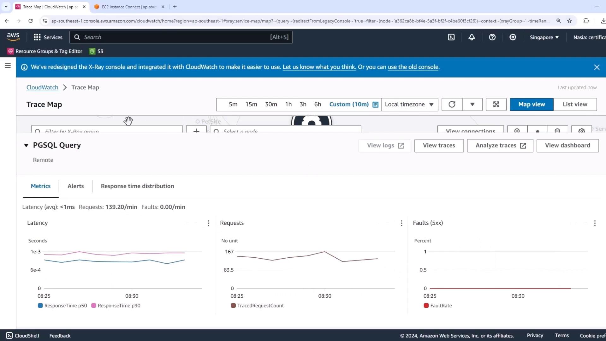Click View traces button
Image resolution: width=606 pixels, height=341 pixels.
(x=439, y=146)
